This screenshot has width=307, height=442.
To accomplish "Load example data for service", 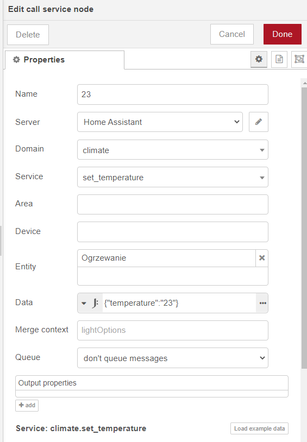I will (259, 428).
